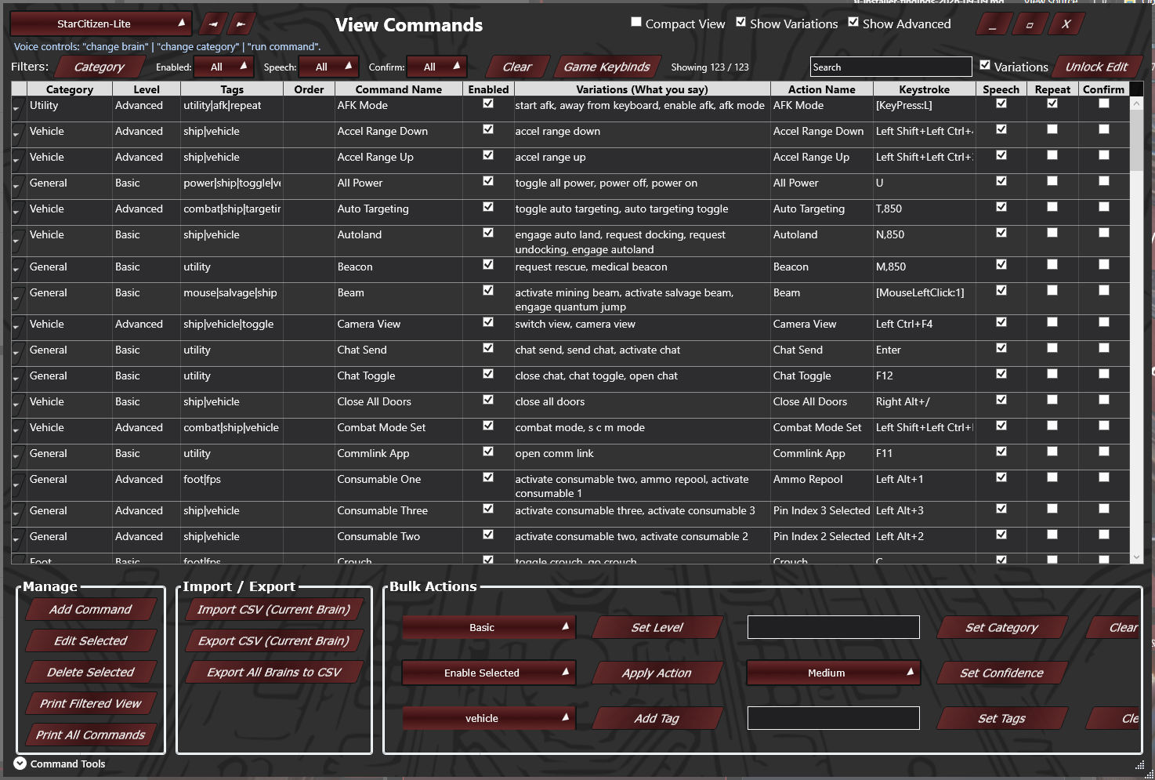Click the Edit Selected button
The height and width of the screenshot is (780, 1155).
coord(91,640)
